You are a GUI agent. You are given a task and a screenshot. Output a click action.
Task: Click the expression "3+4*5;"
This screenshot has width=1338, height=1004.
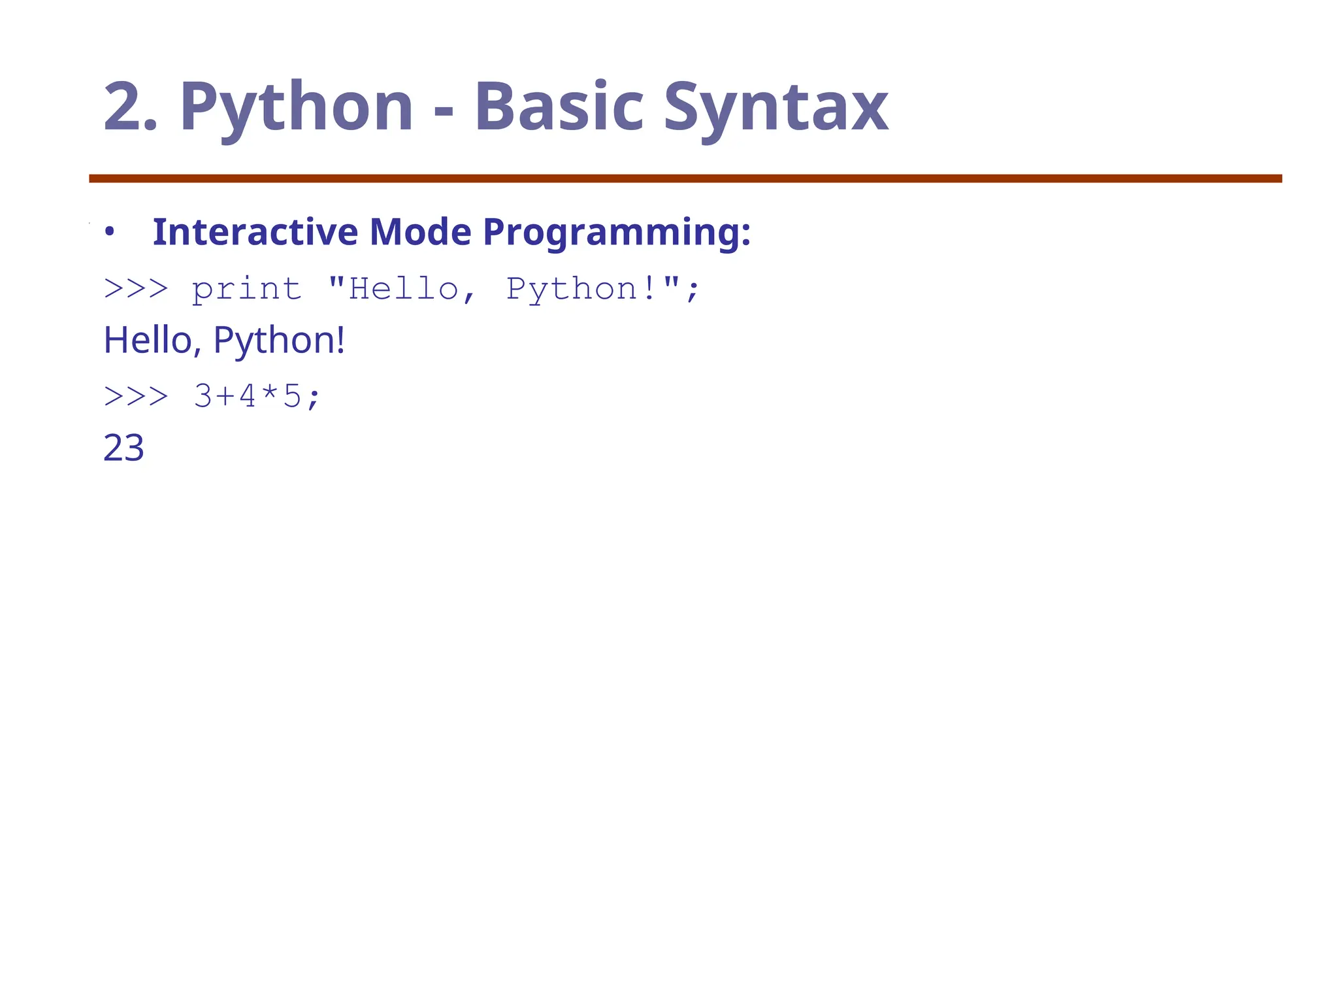[x=257, y=396]
